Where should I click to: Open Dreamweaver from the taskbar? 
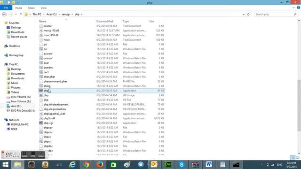168,165
